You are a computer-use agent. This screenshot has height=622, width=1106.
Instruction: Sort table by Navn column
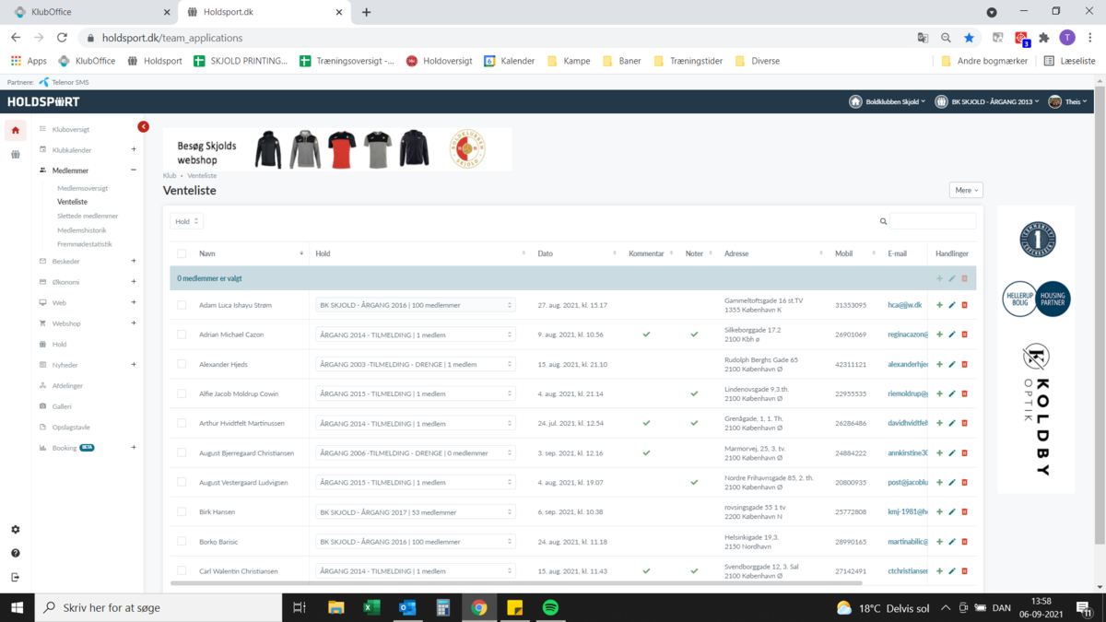click(x=250, y=253)
